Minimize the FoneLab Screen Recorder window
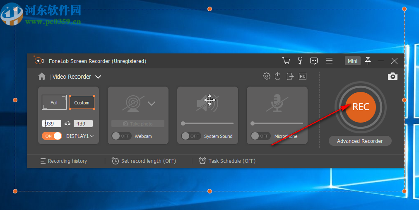 pos(381,61)
